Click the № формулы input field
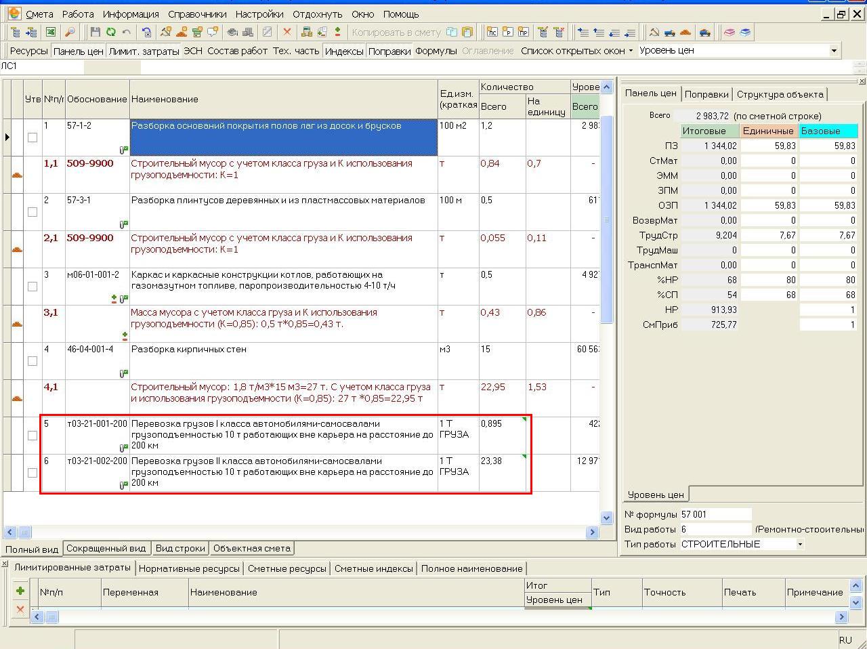Viewport: 867px width, 649px height. (715, 514)
